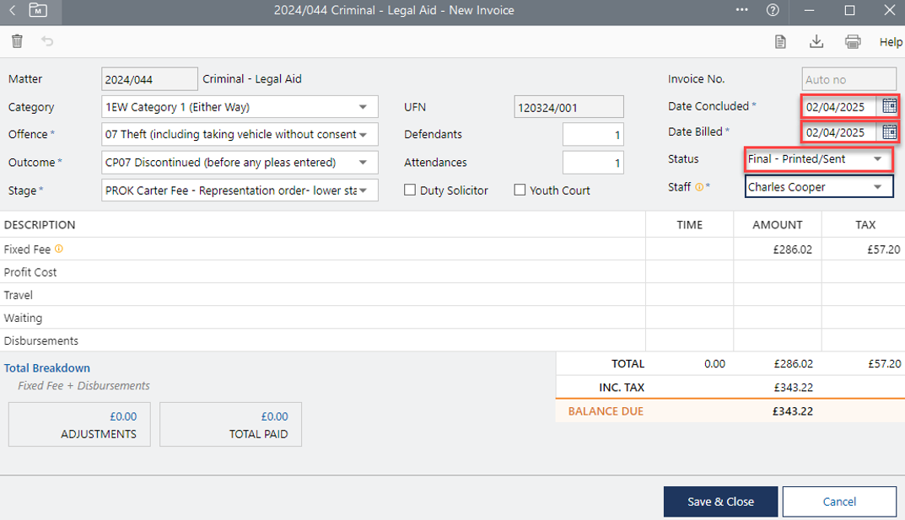Click the Defendants number field
The width and height of the screenshot is (905, 520).
click(593, 135)
